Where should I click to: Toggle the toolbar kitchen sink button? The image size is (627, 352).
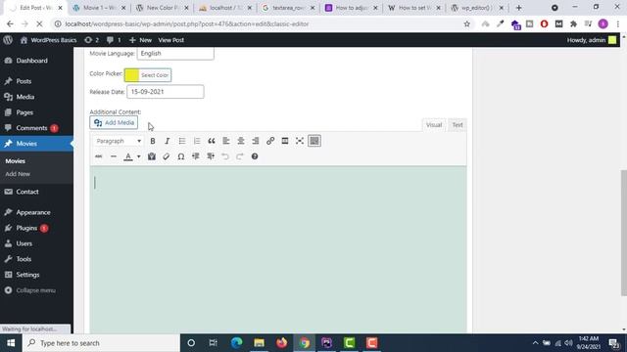(x=314, y=141)
